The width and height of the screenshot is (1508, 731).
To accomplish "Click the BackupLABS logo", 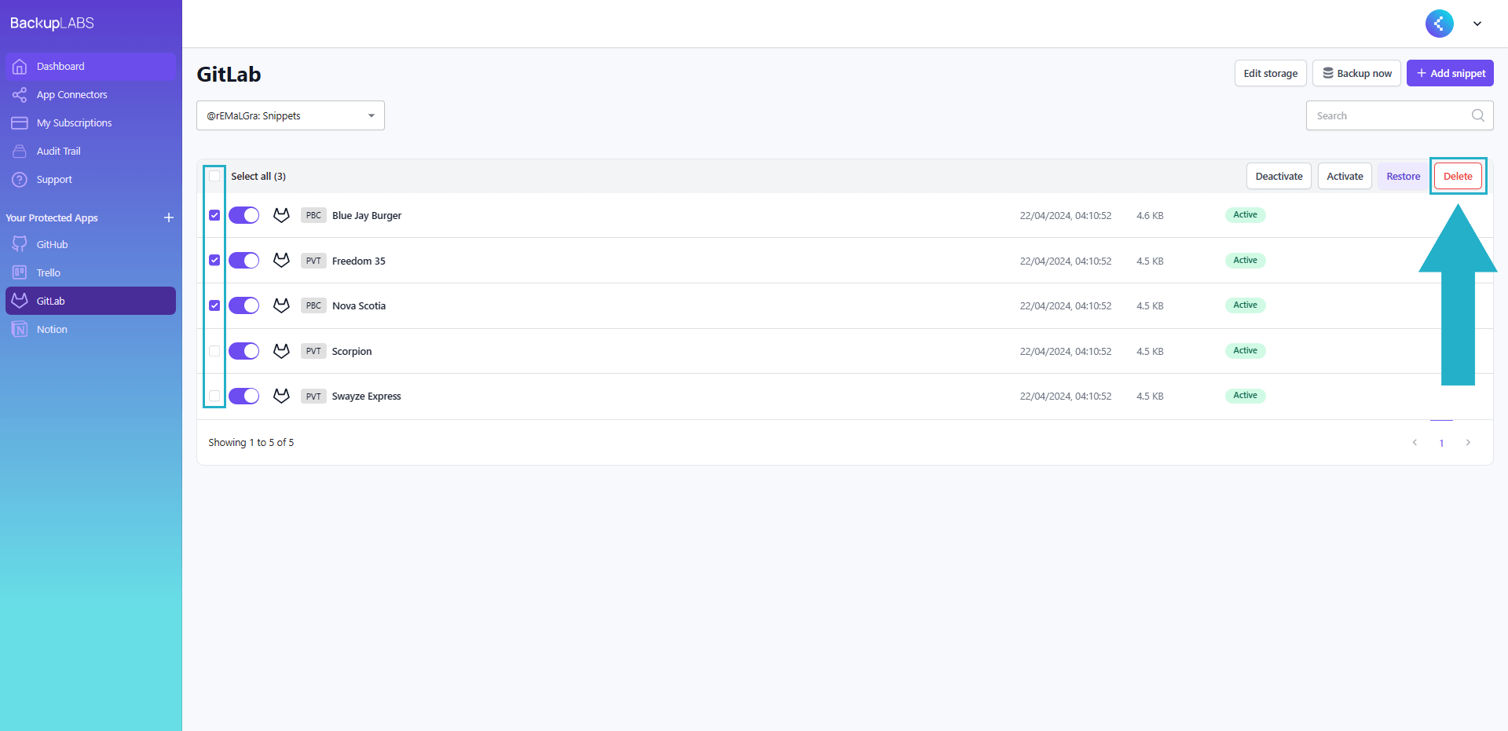I will pyautogui.click(x=52, y=24).
